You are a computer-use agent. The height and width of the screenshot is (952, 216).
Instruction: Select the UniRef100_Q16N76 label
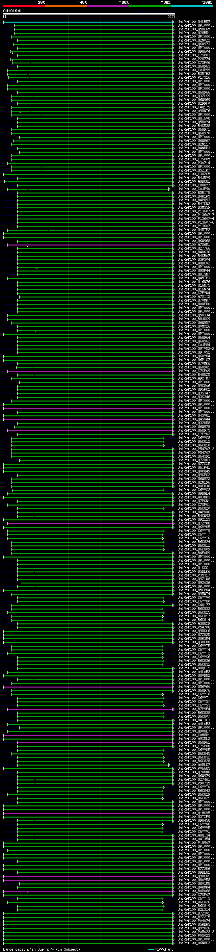[194, 282]
